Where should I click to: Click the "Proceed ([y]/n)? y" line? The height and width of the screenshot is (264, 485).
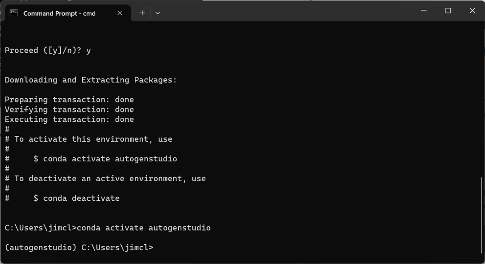(48, 51)
